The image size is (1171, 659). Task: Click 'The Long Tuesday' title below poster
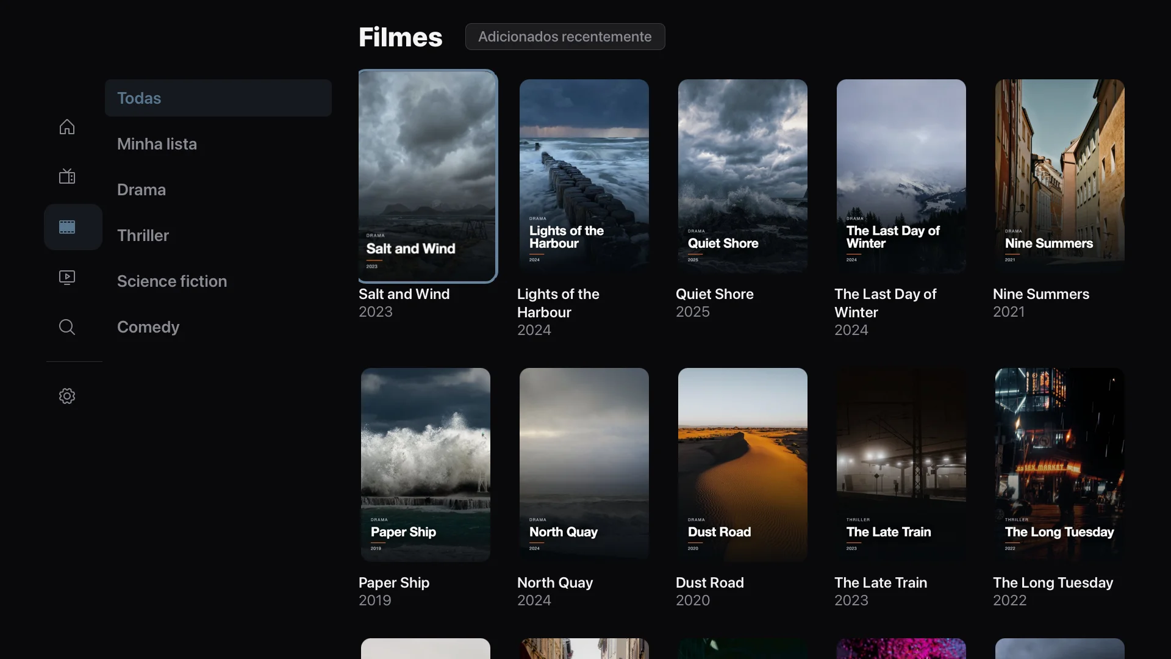[1053, 583]
